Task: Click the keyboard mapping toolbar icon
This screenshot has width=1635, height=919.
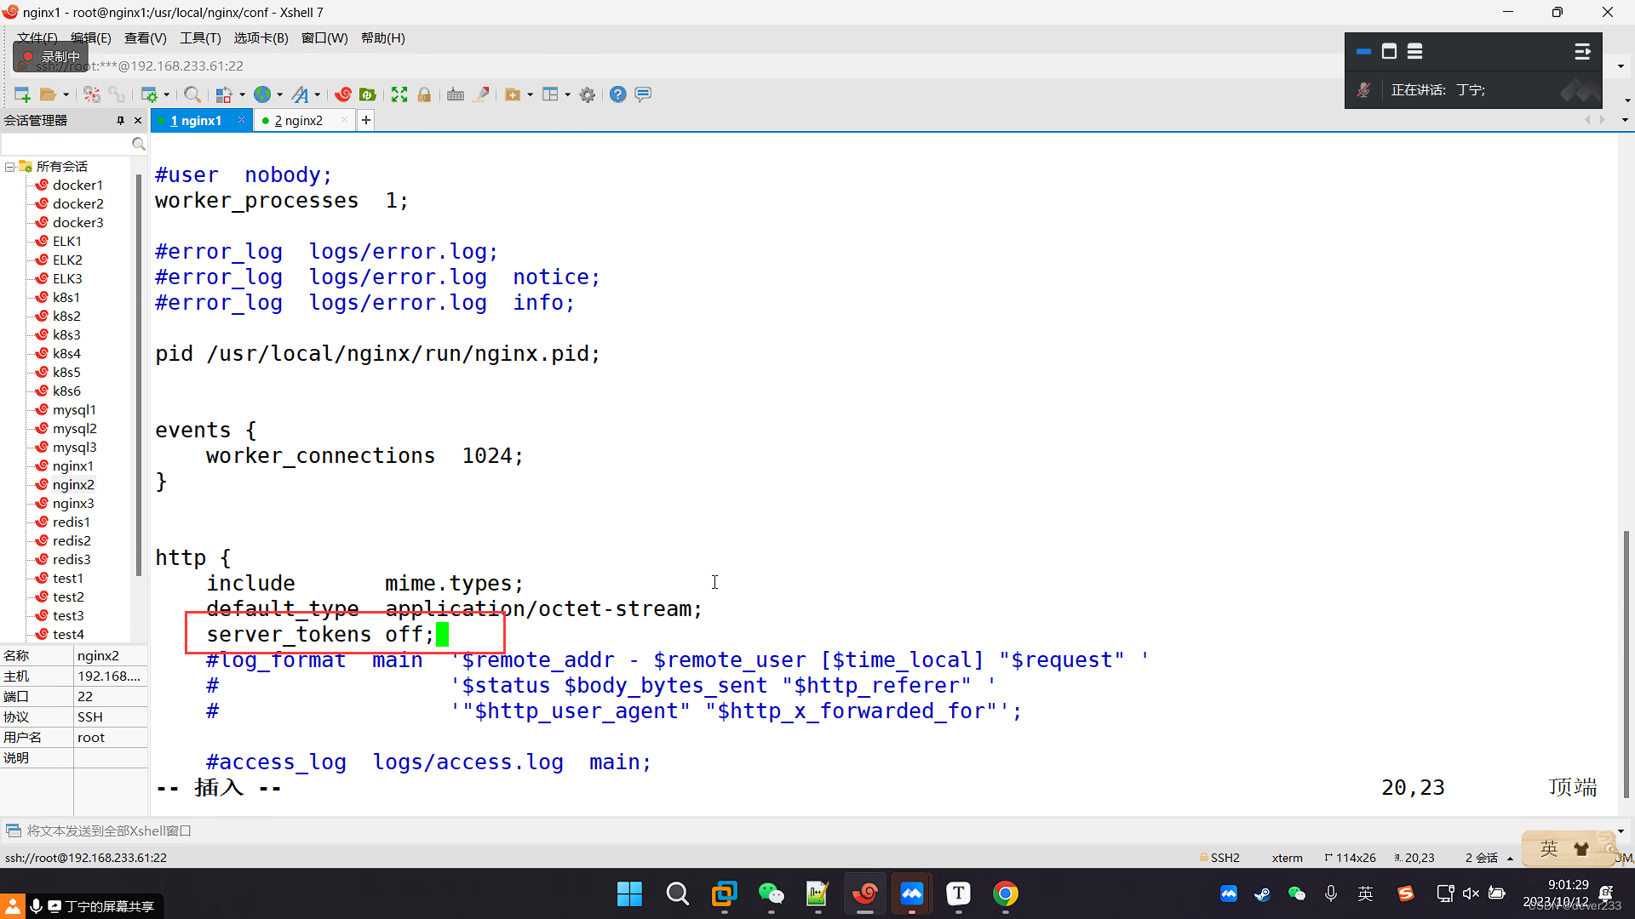Action: tap(456, 94)
